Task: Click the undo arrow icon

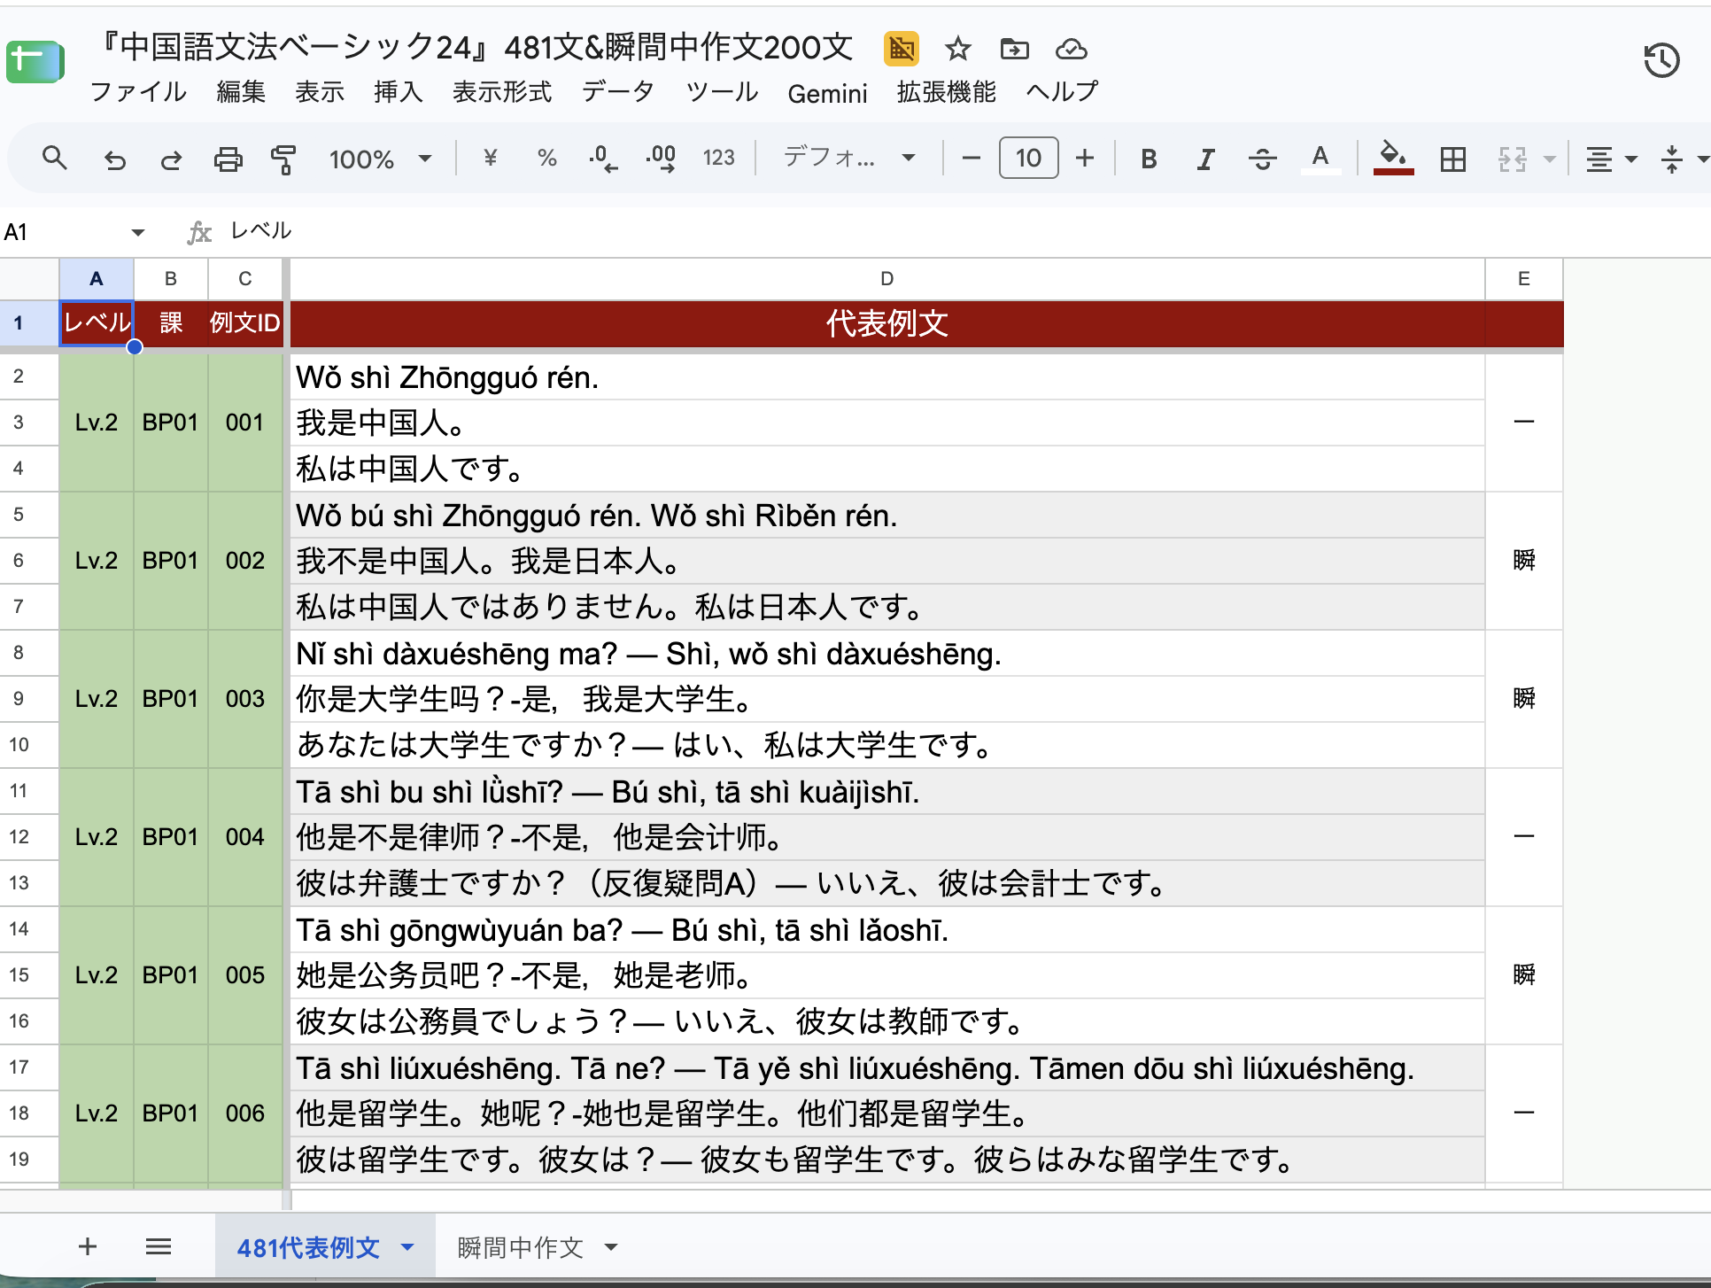Action: (x=114, y=159)
